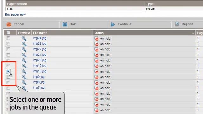Uncheck the box for img10.jpg

[8, 71]
